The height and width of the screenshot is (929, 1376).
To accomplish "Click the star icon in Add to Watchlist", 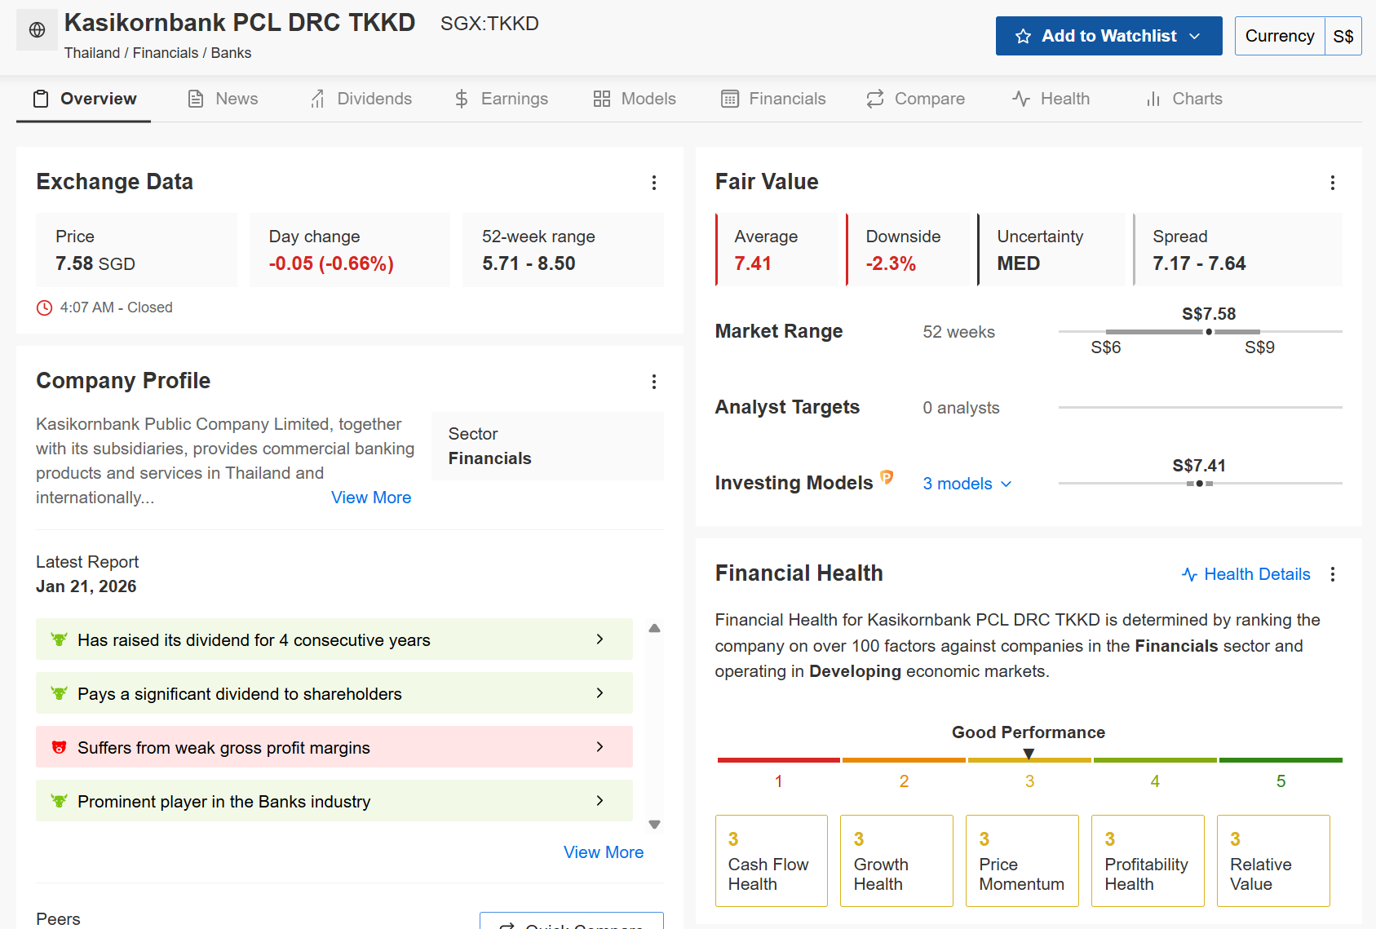I will tap(1023, 37).
